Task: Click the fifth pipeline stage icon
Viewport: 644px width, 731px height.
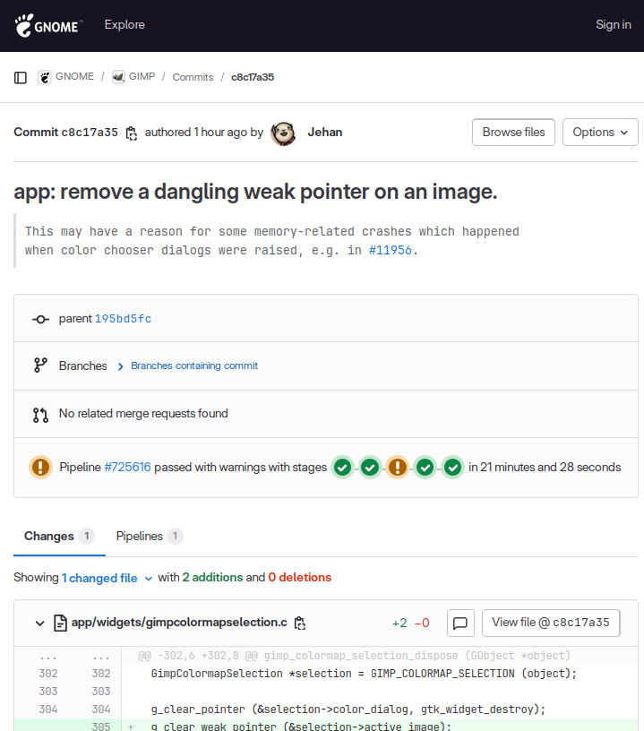Action: point(452,467)
